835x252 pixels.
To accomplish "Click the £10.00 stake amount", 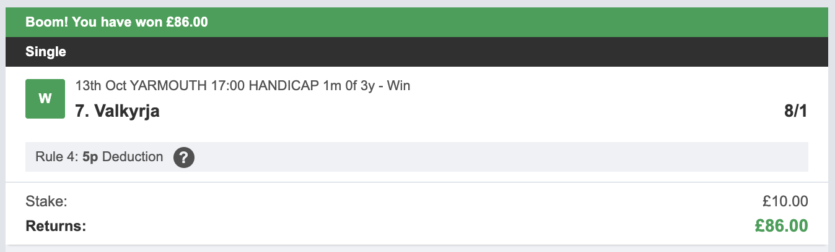I will click(785, 201).
